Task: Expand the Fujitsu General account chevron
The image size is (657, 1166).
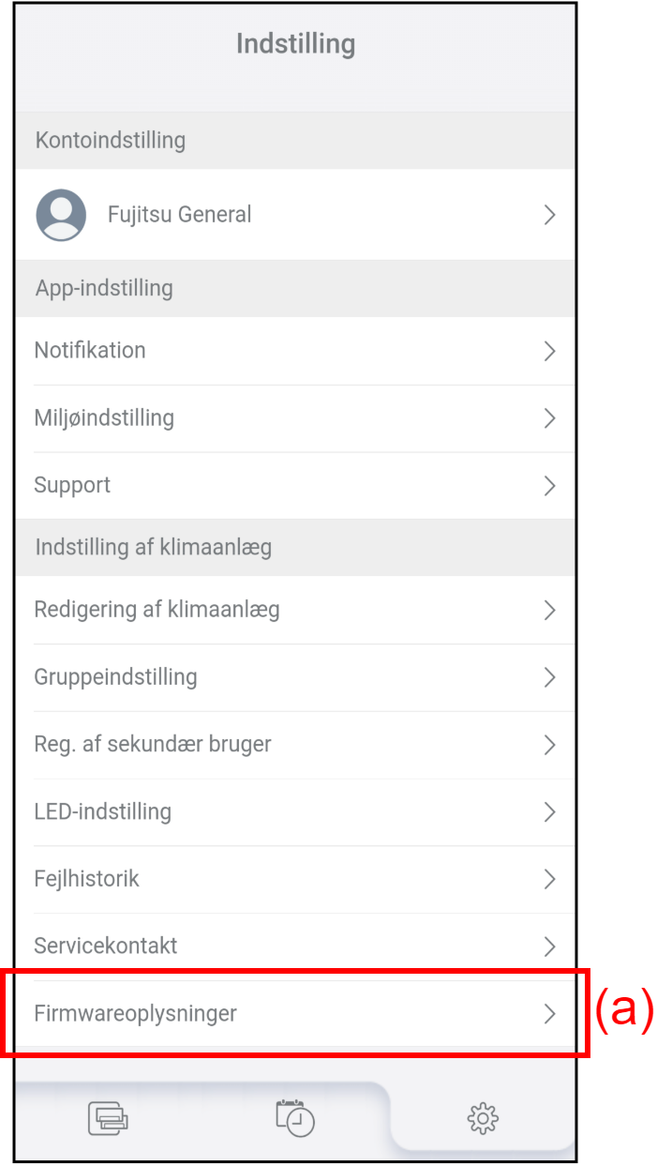Action: point(550,215)
